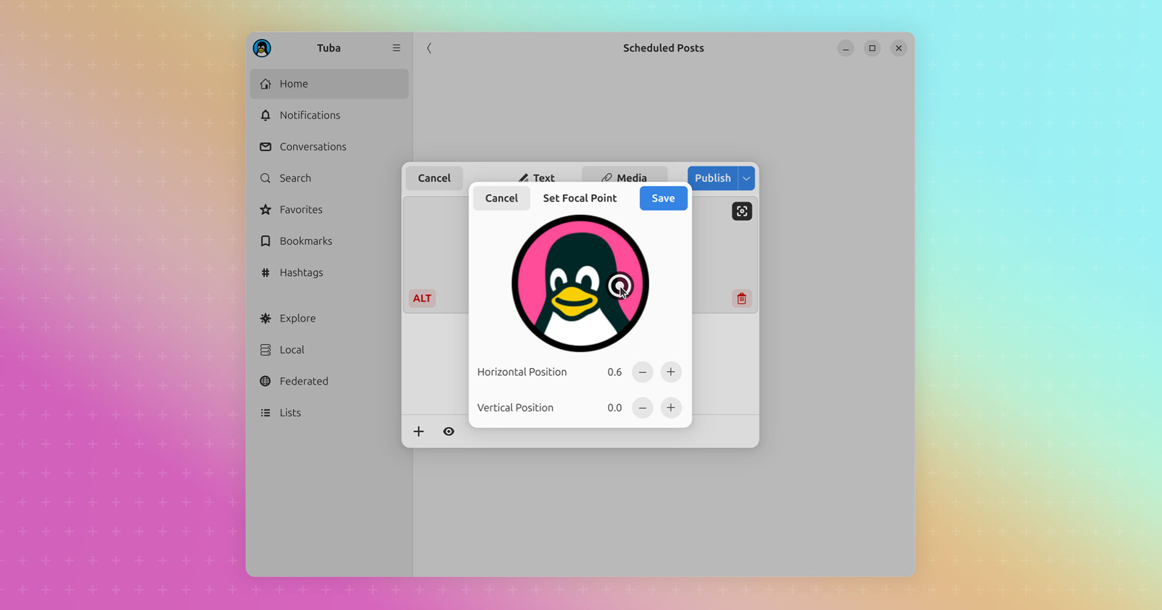Image resolution: width=1162 pixels, height=610 pixels.
Task: Expand the Publish dropdown arrow
Action: (746, 179)
